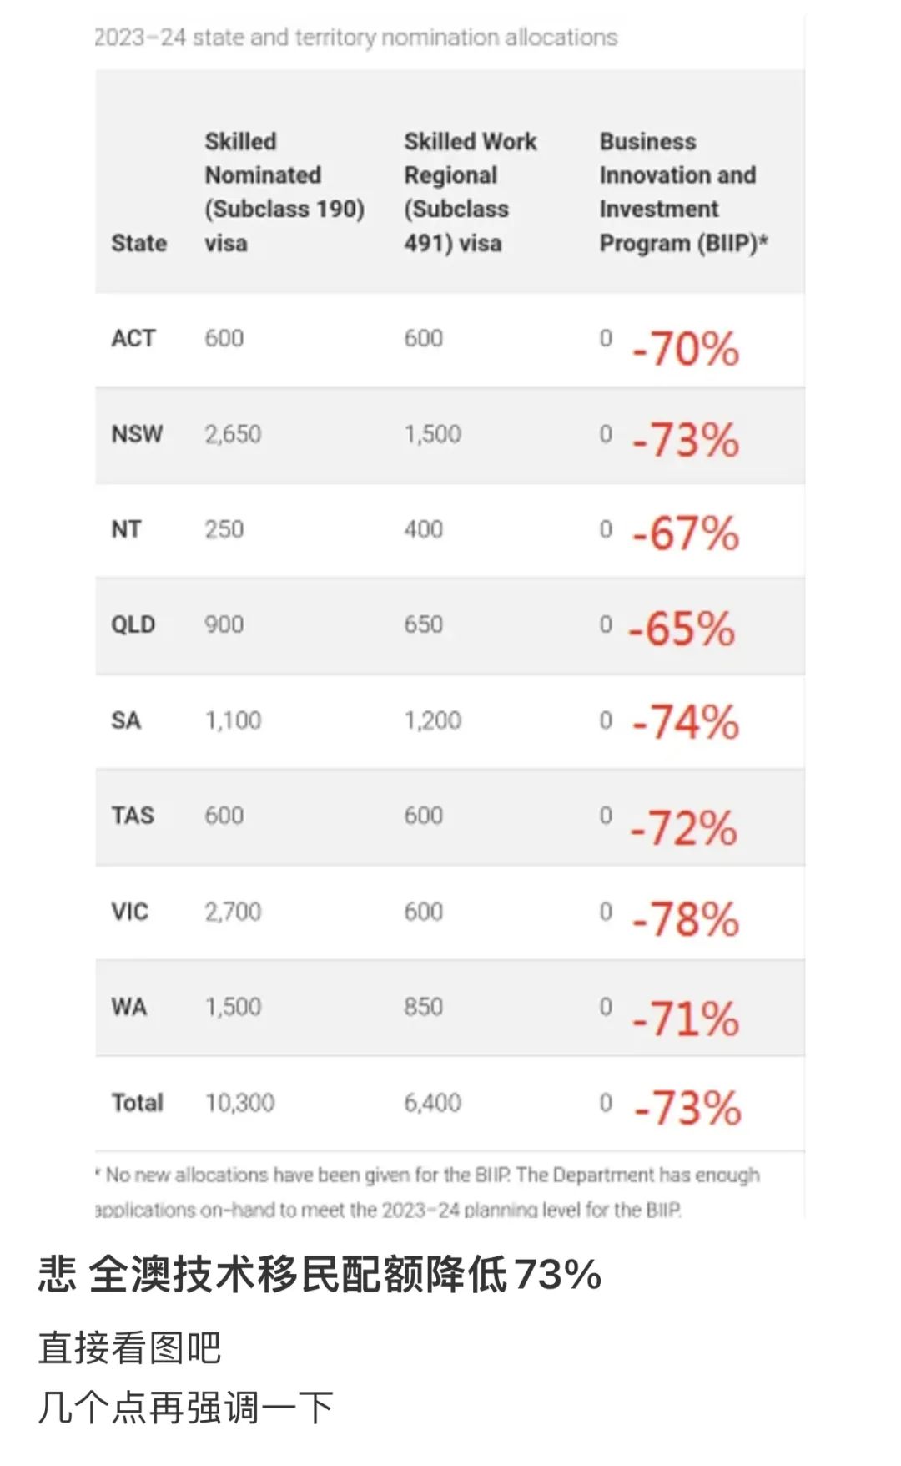Screen dimensions: 901x1466
Task: Click the red -78% annotation for VIC
Action: click(x=686, y=919)
